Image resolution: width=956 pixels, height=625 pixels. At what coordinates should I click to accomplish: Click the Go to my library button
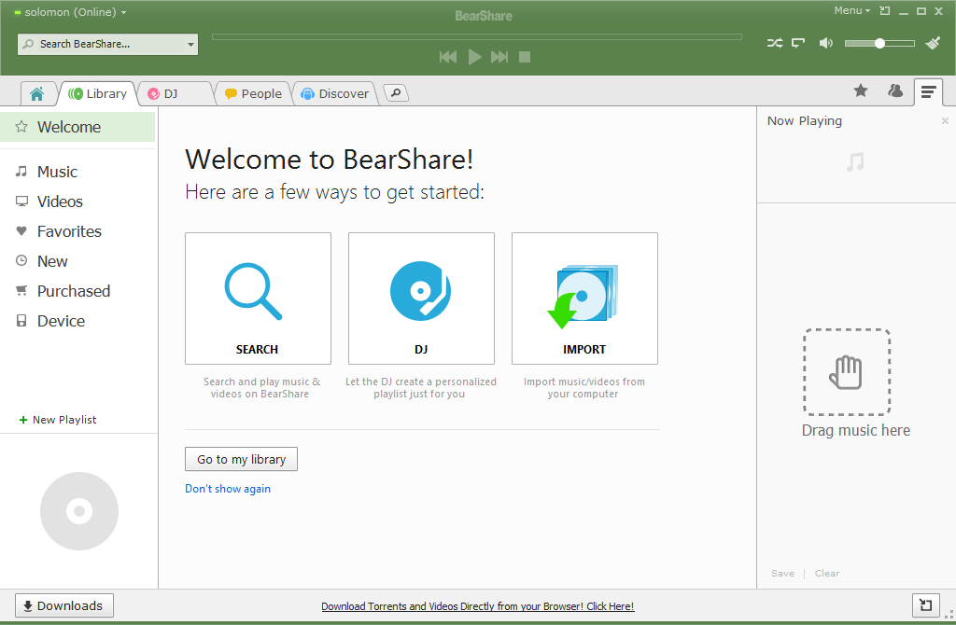pyautogui.click(x=242, y=459)
